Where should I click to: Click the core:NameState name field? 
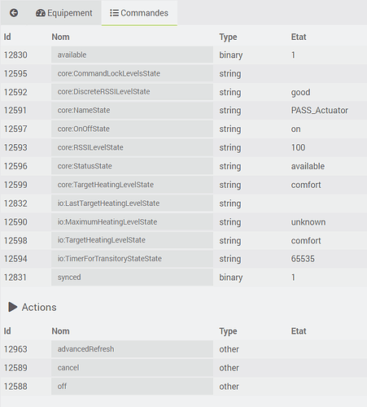pos(132,110)
